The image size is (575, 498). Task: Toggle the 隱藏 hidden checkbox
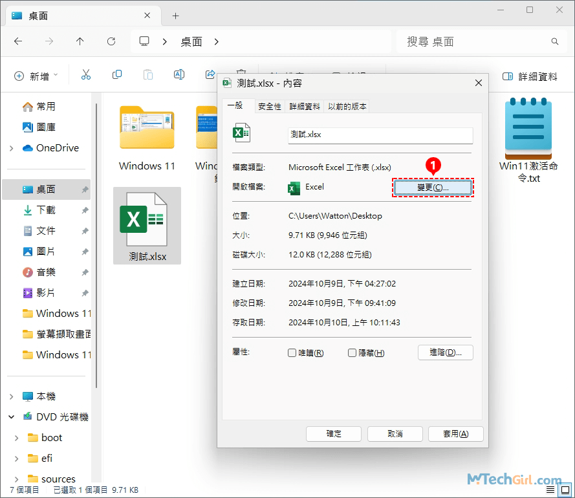coord(353,353)
